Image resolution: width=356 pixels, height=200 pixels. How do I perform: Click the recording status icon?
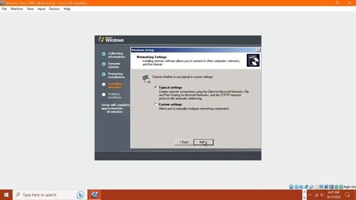(x=326, y=187)
